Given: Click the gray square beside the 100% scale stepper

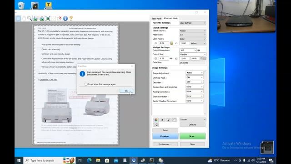Looking at the screenshot, I should pos(205,59).
